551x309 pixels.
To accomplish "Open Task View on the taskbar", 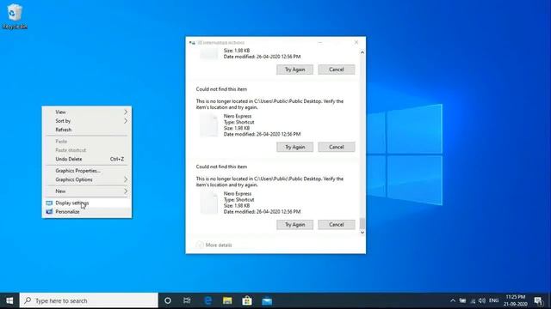I will (187, 300).
